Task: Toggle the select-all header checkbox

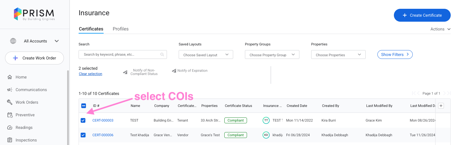Action: click(83, 106)
